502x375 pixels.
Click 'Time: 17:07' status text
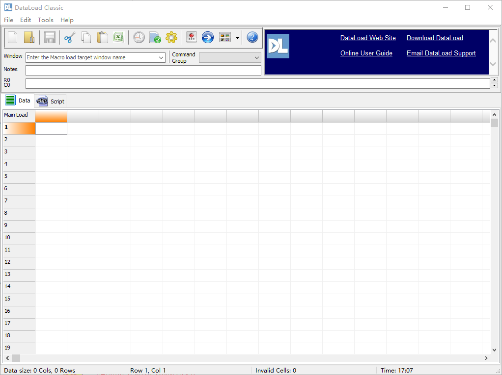(397, 371)
